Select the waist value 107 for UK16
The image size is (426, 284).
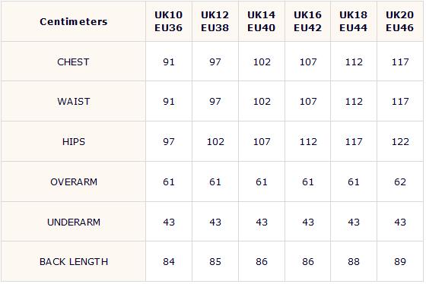(x=308, y=102)
